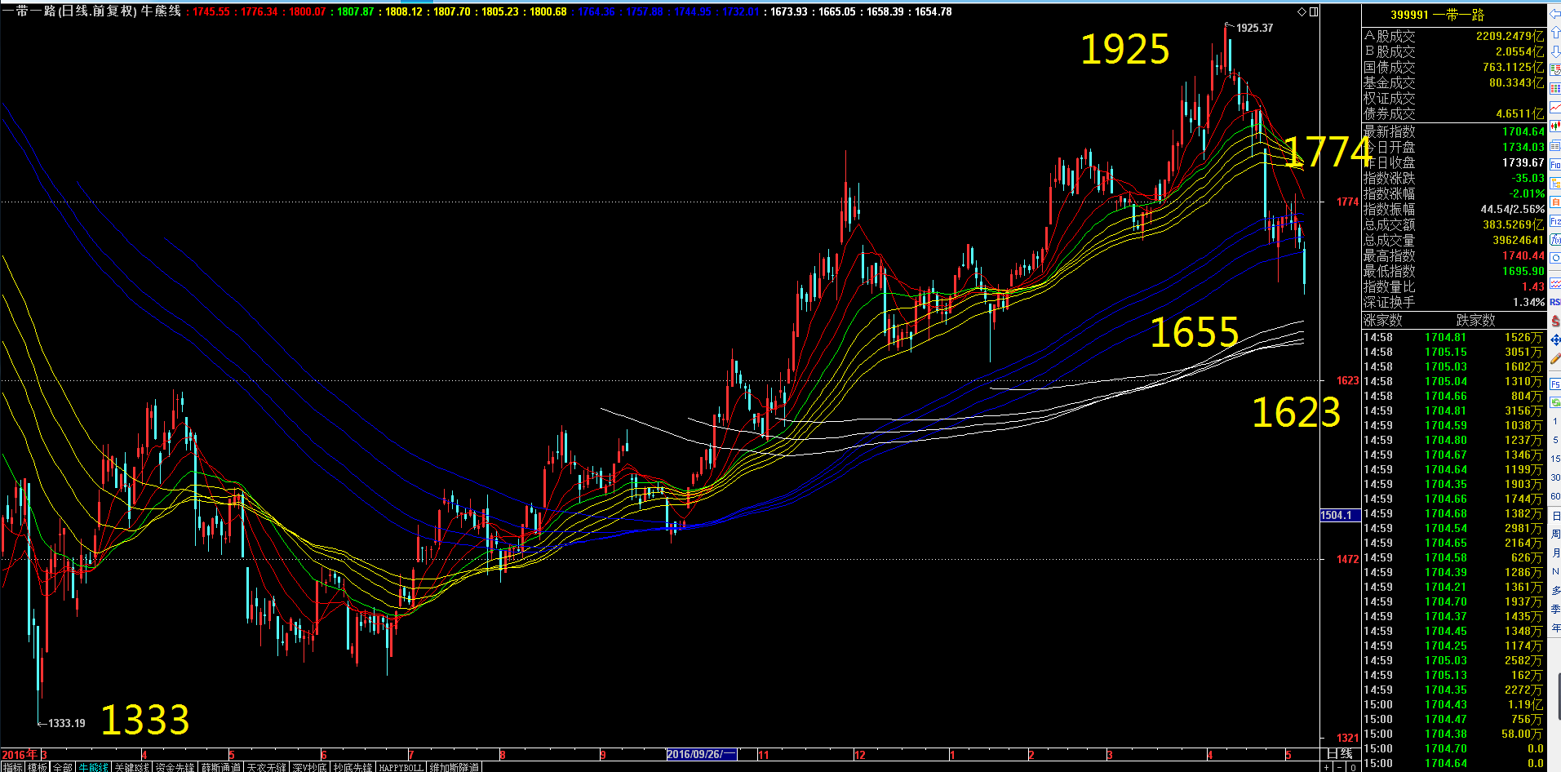
Task: Click the 国债成交 row value 763.1125亿
Action: coord(1513,67)
